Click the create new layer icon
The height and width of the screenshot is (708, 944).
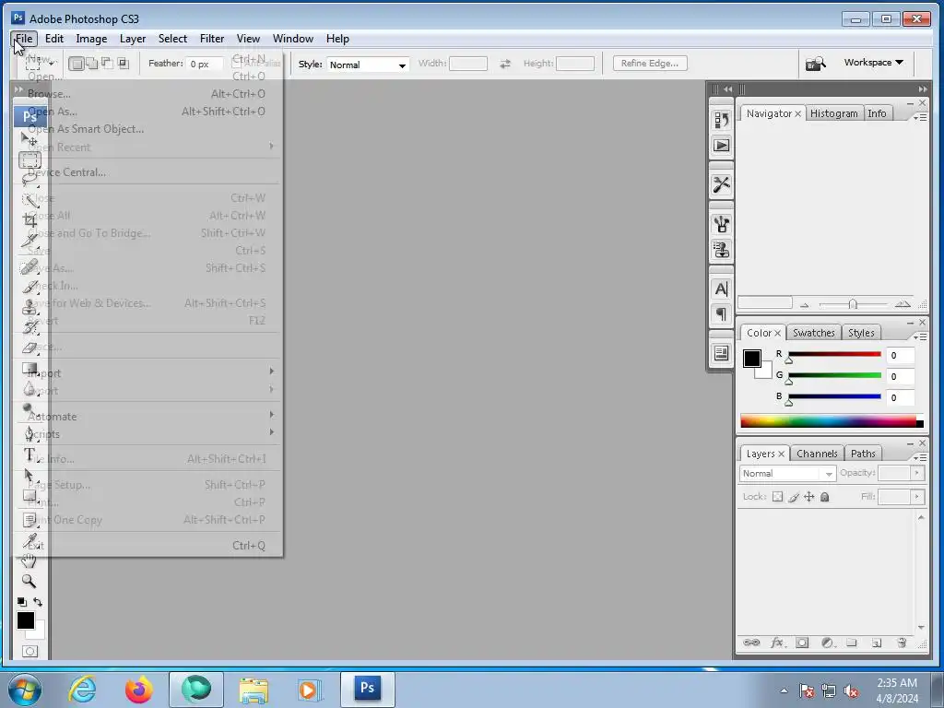tap(877, 643)
